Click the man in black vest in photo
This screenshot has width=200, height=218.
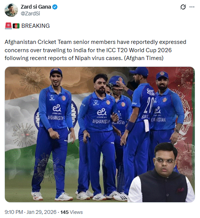pyautogui.click(x=162, y=173)
